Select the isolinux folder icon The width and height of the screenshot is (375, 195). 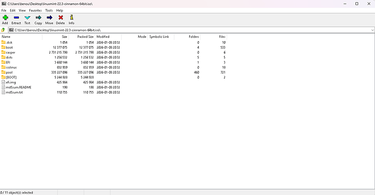tap(3, 68)
